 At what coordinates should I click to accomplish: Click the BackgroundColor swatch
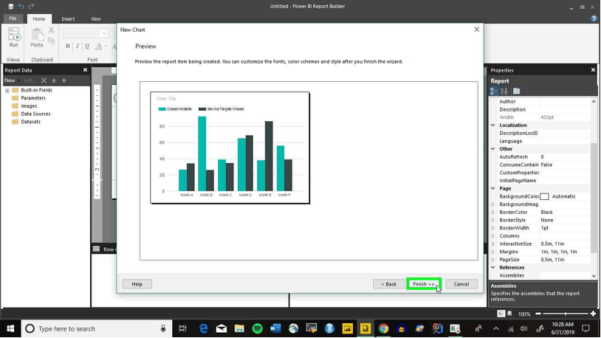coord(544,196)
